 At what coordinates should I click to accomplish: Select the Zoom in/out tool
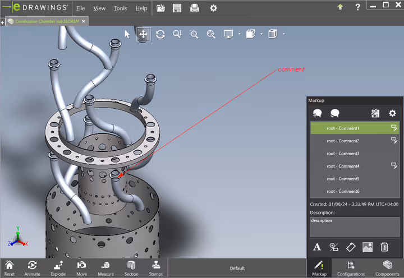point(177,34)
